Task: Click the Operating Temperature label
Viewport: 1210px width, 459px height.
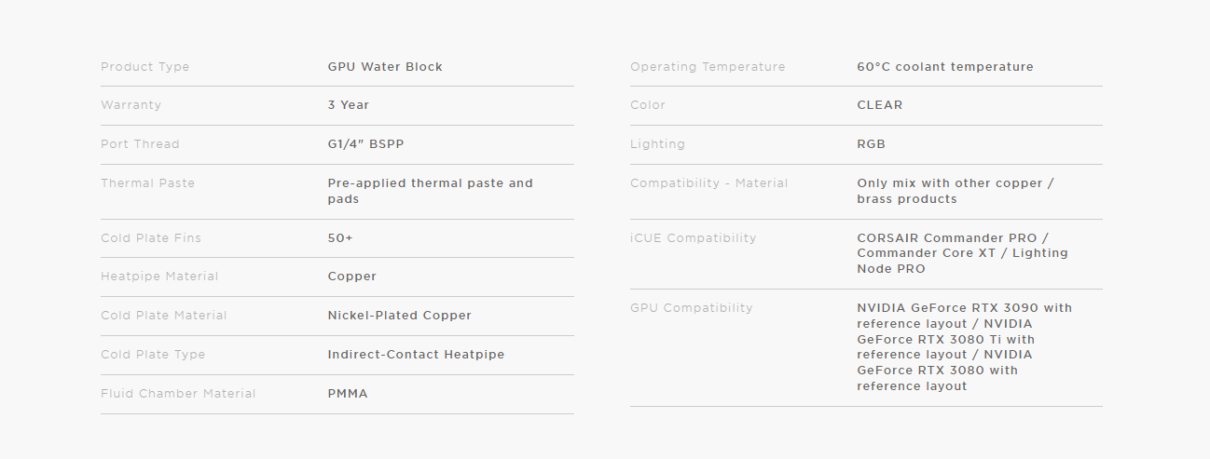Action: tap(708, 67)
